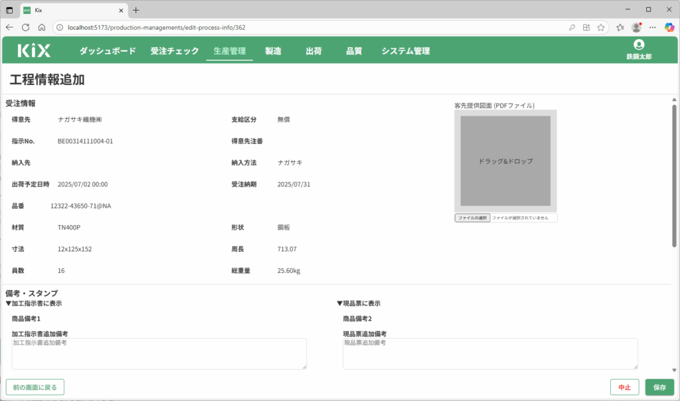Image resolution: width=680 pixels, height=401 pixels.
Task: Open the 製造 menu
Action: (x=273, y=50)
